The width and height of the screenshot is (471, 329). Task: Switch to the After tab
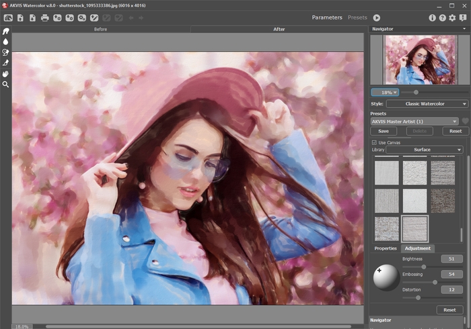(279, 29)
